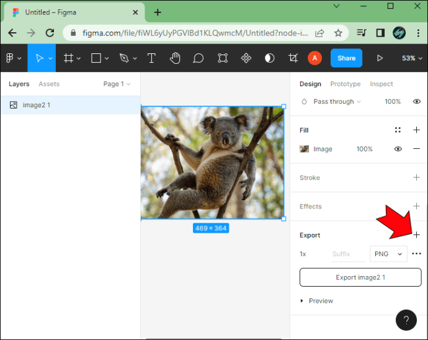Open the shape tools dropdown arrow
This screenshot has height=340, width=428.
(107, 58)
